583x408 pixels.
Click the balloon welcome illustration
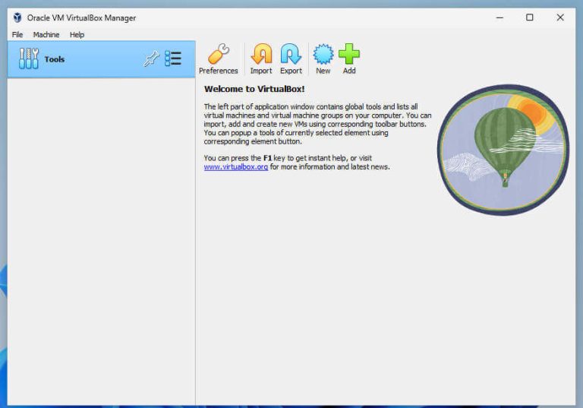[503, 150]
